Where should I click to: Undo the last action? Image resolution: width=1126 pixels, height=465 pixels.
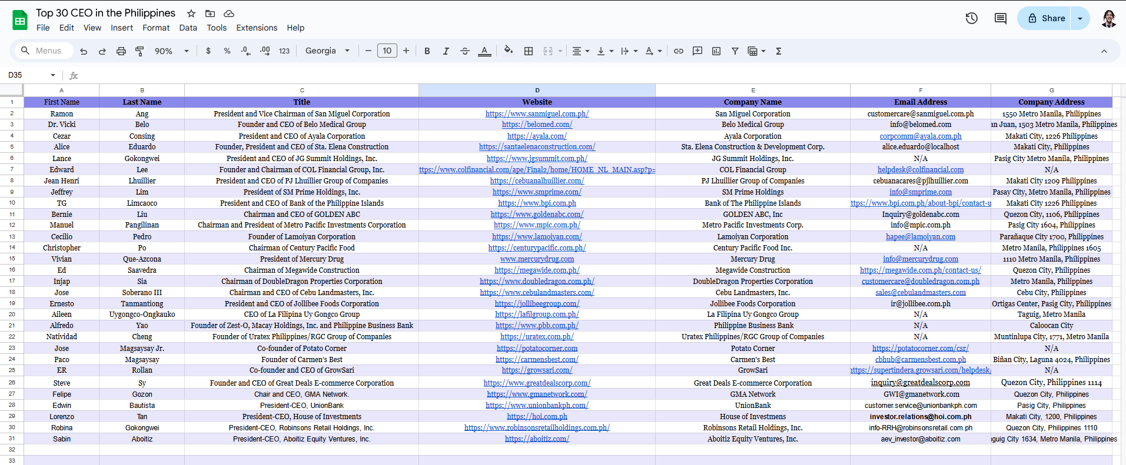point(84,51)
